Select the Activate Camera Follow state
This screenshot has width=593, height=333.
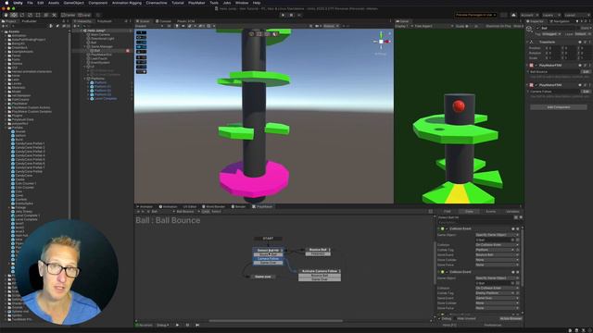coord(320,271)
